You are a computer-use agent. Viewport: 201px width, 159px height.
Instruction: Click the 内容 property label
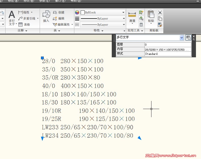click(x=120, y=49)
